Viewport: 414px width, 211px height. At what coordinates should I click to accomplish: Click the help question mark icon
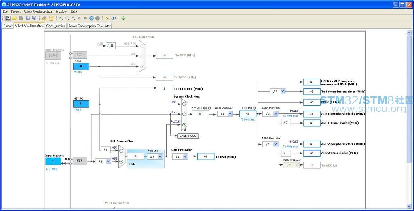coord(107,18)
